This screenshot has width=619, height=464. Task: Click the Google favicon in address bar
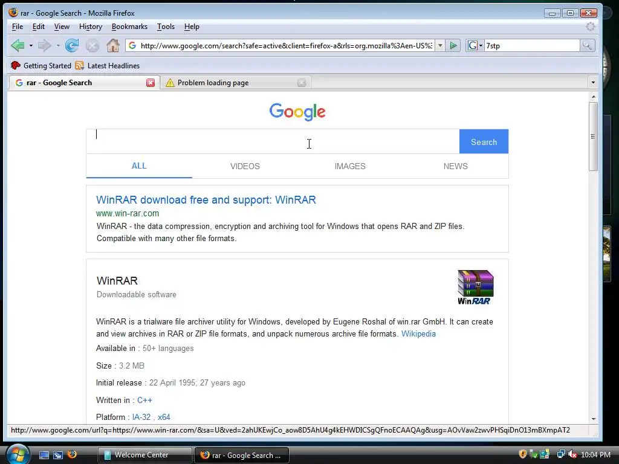[x=132, y=45]
